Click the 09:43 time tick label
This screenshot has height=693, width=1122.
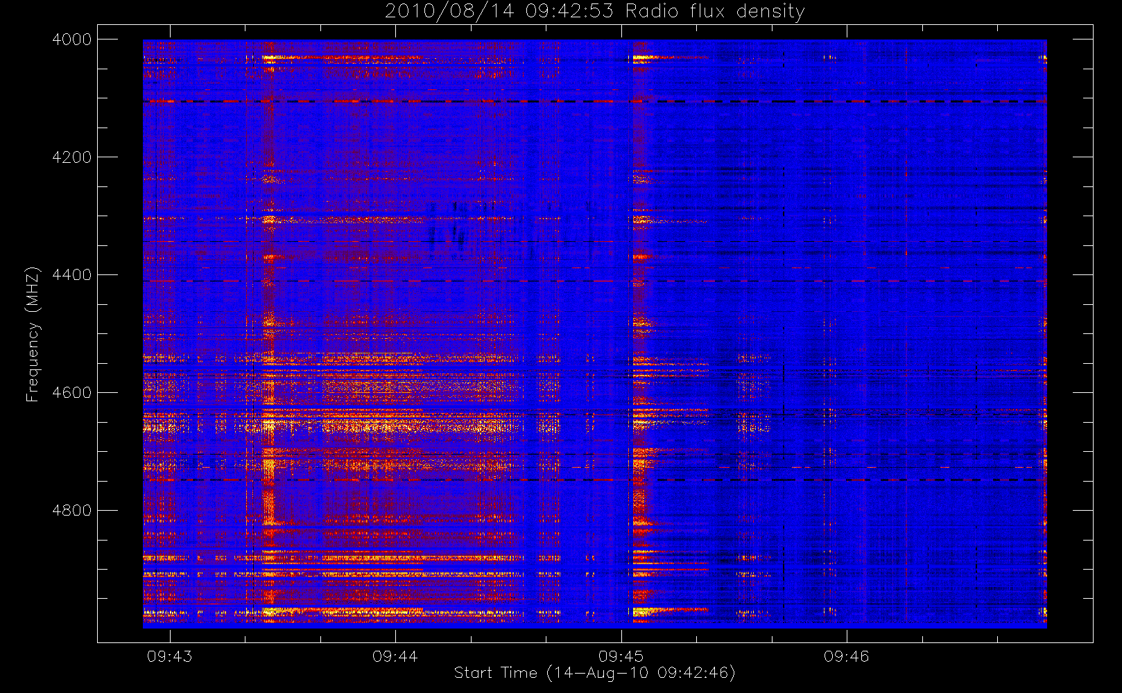pyautogui.click(x=169, y=656)
